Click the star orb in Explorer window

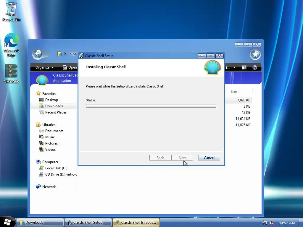pyautogui.click(x=255, y=54)
